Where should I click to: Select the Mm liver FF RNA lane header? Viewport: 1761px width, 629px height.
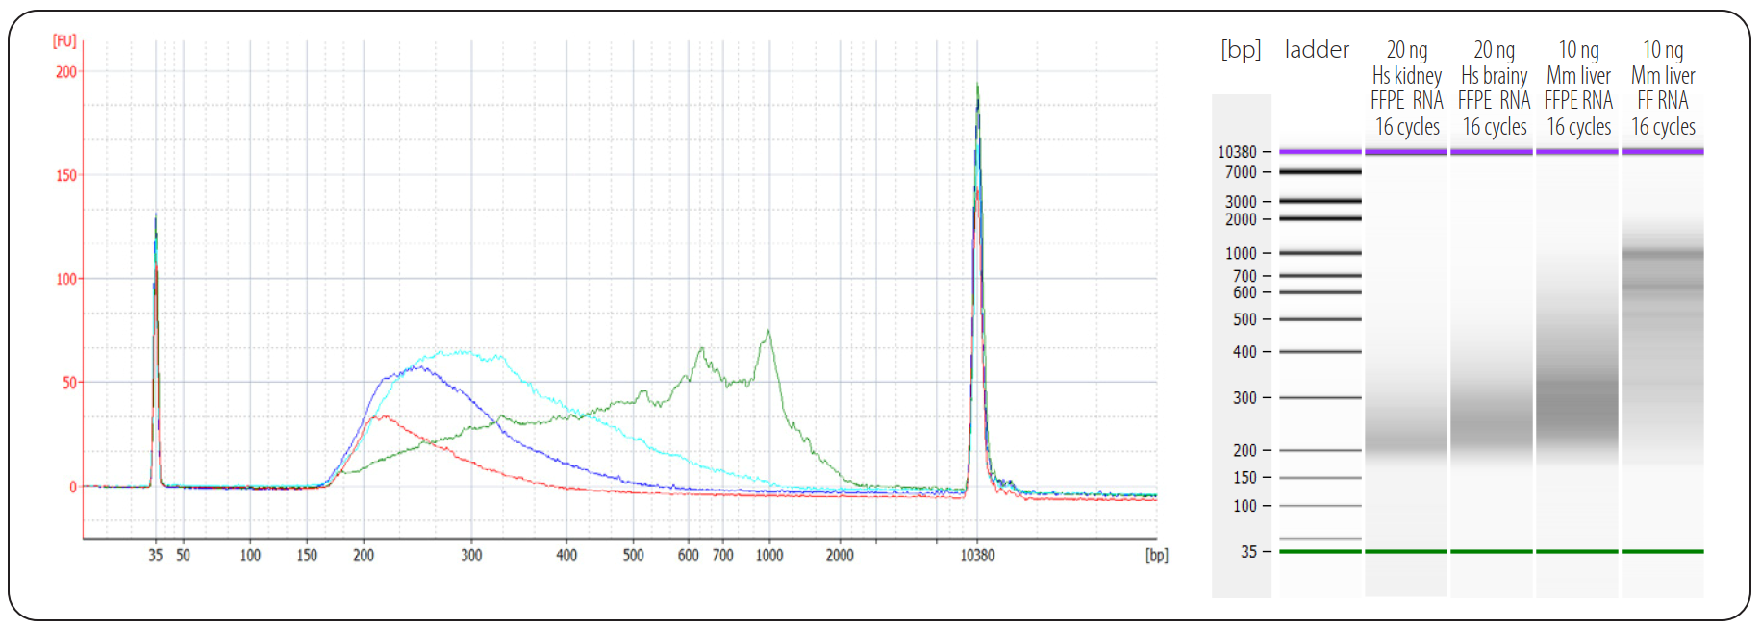tap(1663, 88)
